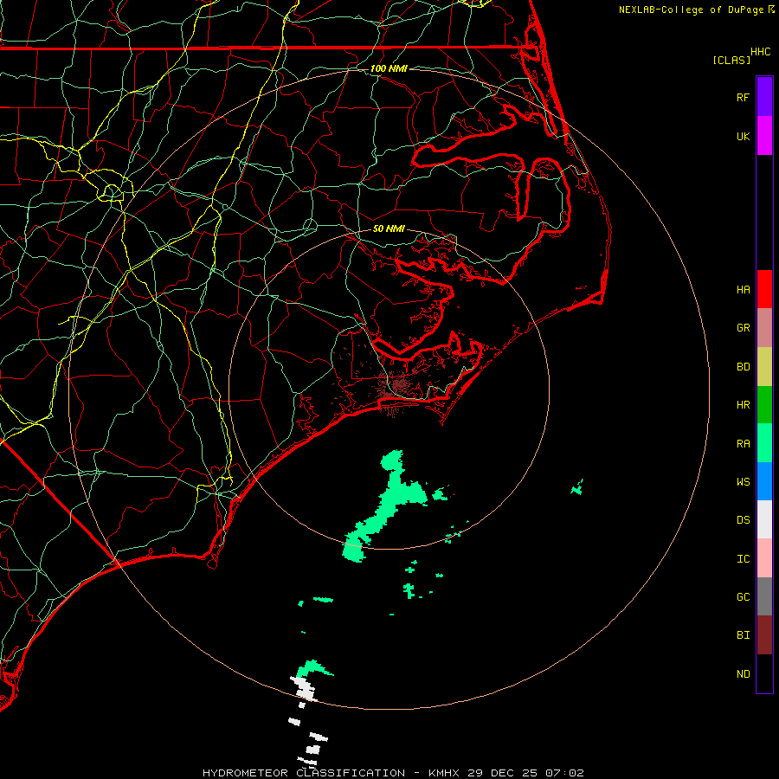Click the GC gray legend swatch

tap(764, 596)
